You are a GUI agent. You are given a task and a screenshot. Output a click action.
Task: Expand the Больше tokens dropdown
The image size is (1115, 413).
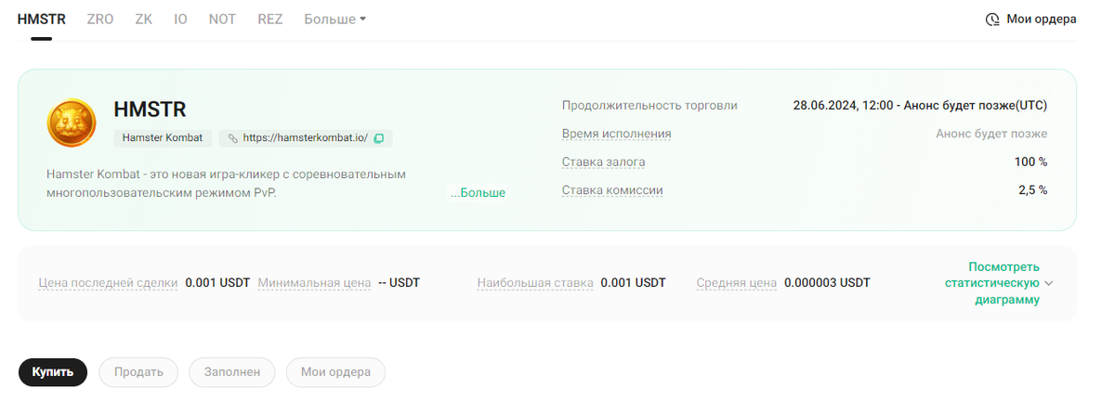[x=335, y=19]
